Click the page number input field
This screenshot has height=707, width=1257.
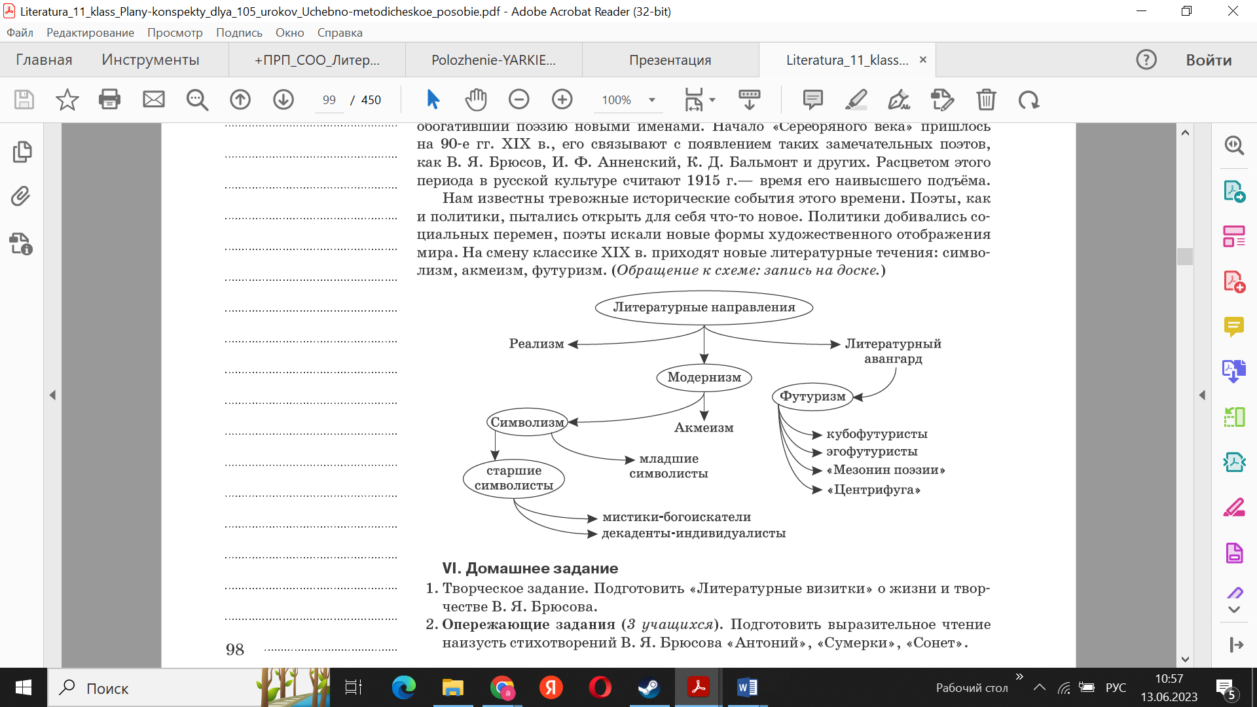(329, 100)
